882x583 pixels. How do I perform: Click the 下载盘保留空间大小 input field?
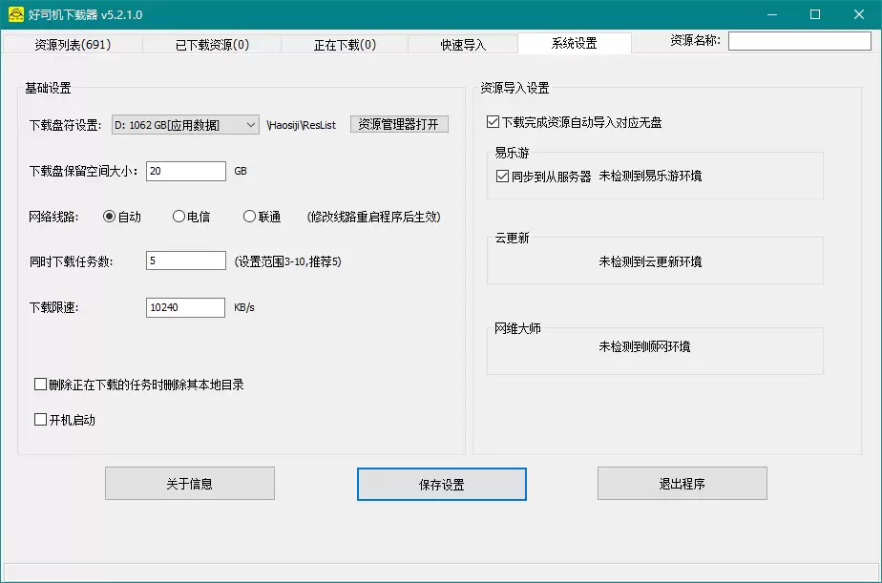[185, 171]
